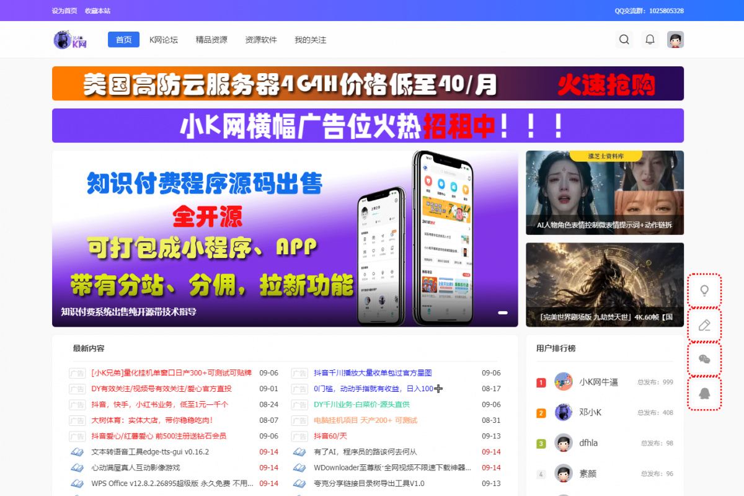Image resolution: width=744 pixels, height=496 pixels.
Task: Open the K网论坛 navigation item
Action: pyautogui.click(x=164, y=40)
